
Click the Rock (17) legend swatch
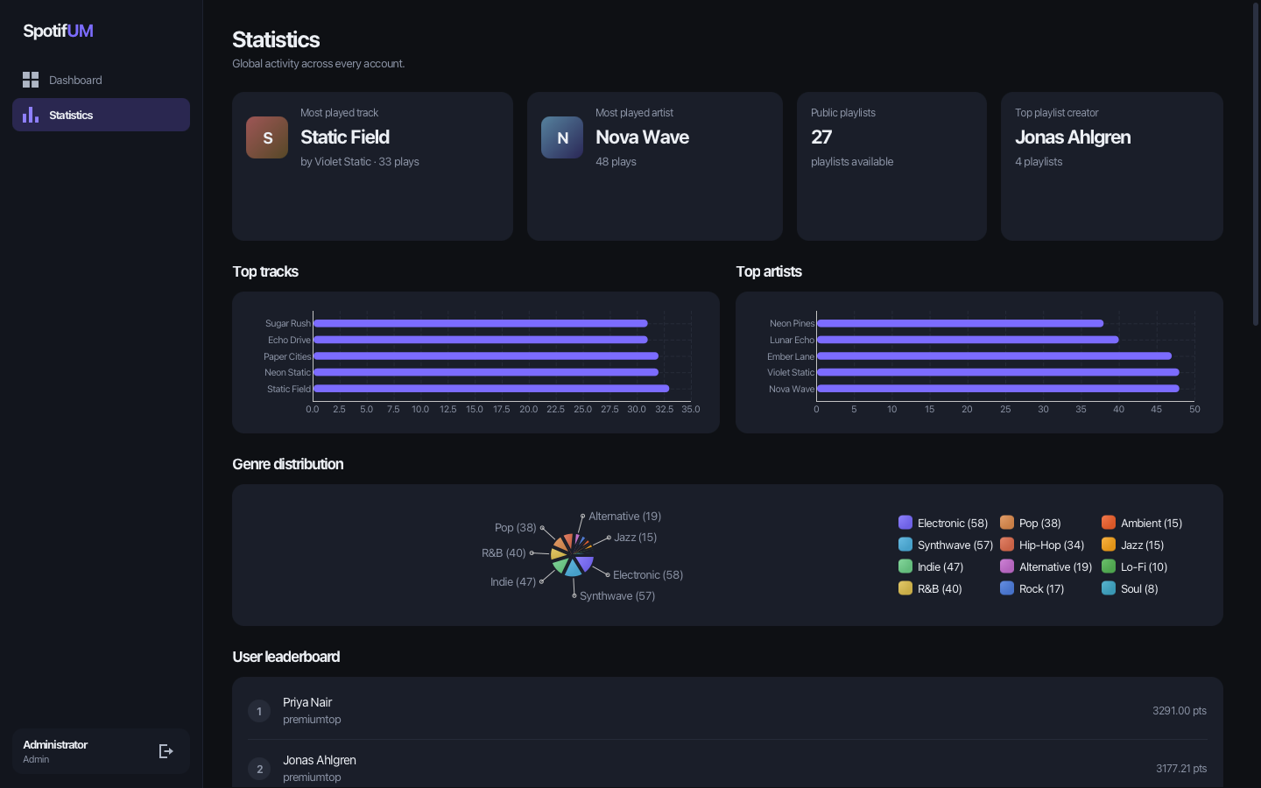[1007, 588]
